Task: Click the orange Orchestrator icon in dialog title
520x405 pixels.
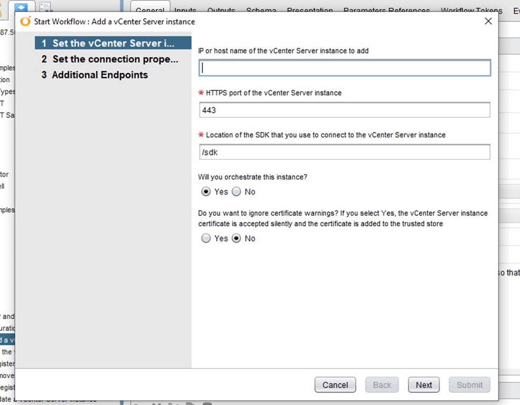Action: click(x=25, y=21)
